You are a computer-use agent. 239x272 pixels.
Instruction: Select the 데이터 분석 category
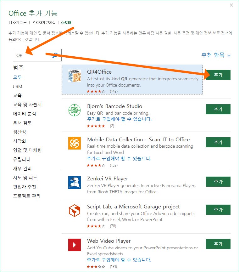tap(25, 114)
